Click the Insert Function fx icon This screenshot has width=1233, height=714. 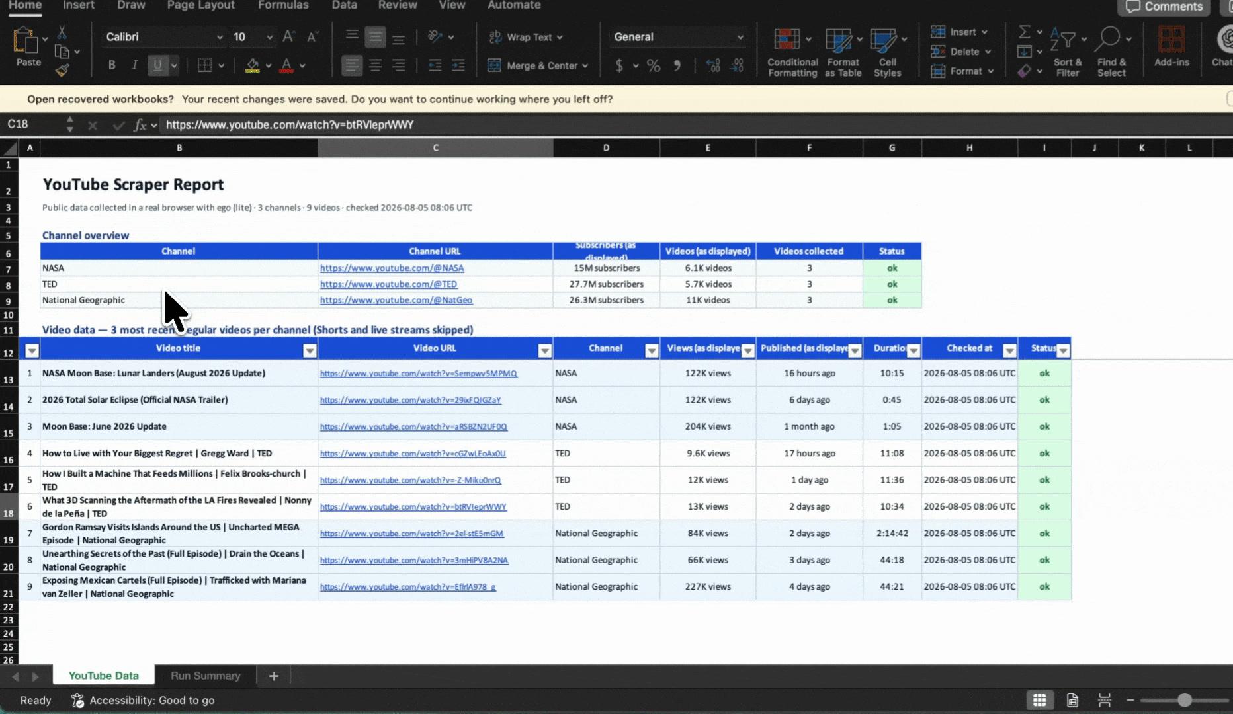click(x=140, y=125)
